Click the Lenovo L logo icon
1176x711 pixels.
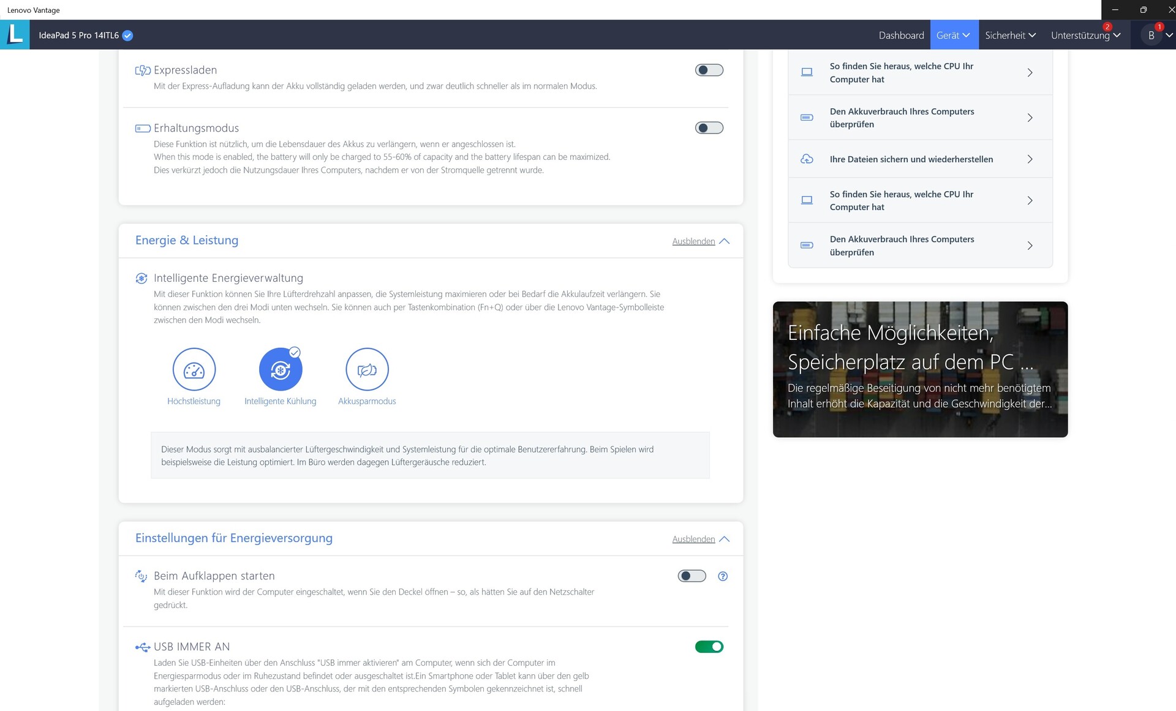click(15, 34)
